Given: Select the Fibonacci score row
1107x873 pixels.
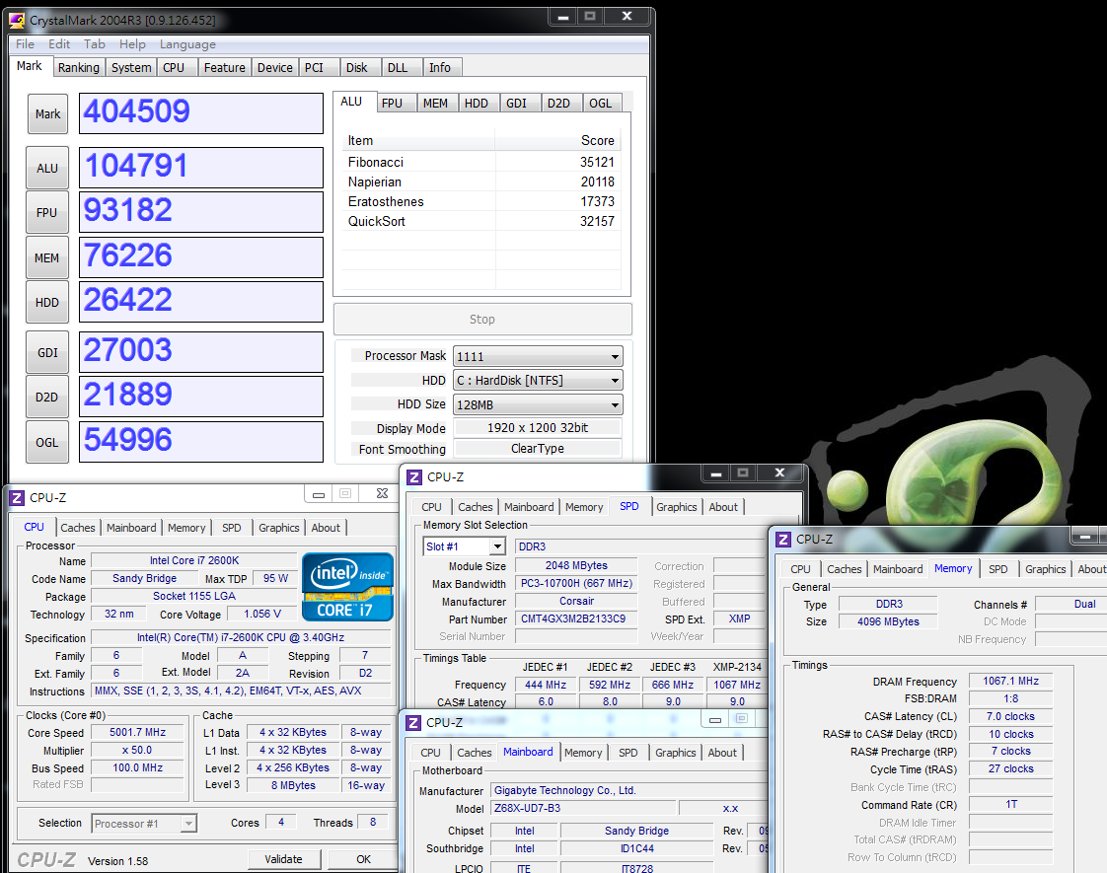Looking at the screenshot, I should pos(481,163).
